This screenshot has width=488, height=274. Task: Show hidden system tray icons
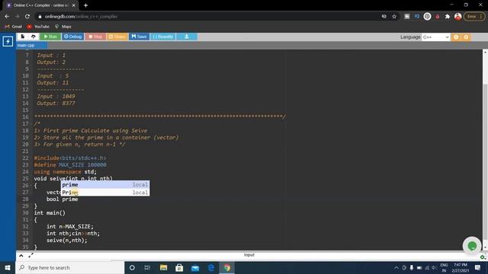tap(396, 267)
